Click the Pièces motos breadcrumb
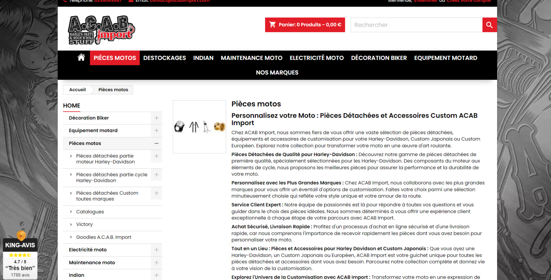Image resolution: width=551 pixels, height=280 pixels. (113, 90)
